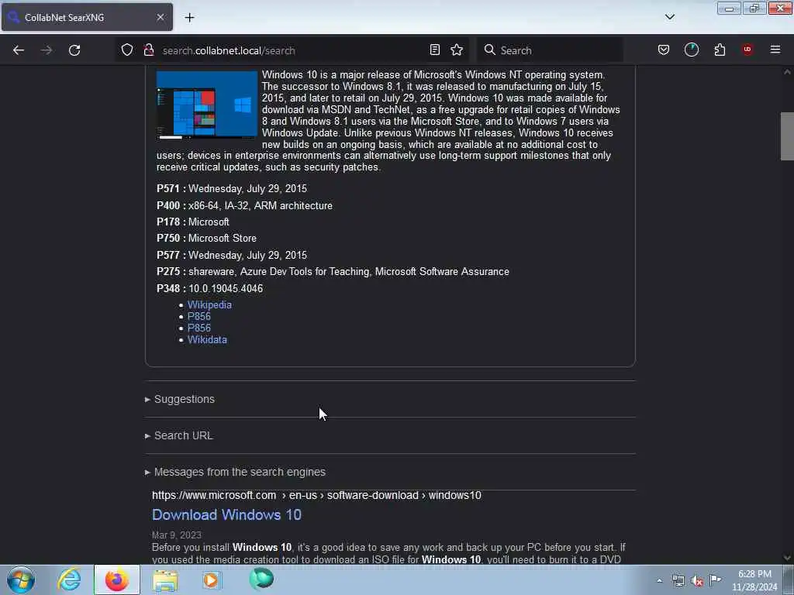The height and width of the screenshot is (595, 794).
Task: Click the P577 'Wednesday, July 29, 2015' row
Action: (231, 256)
